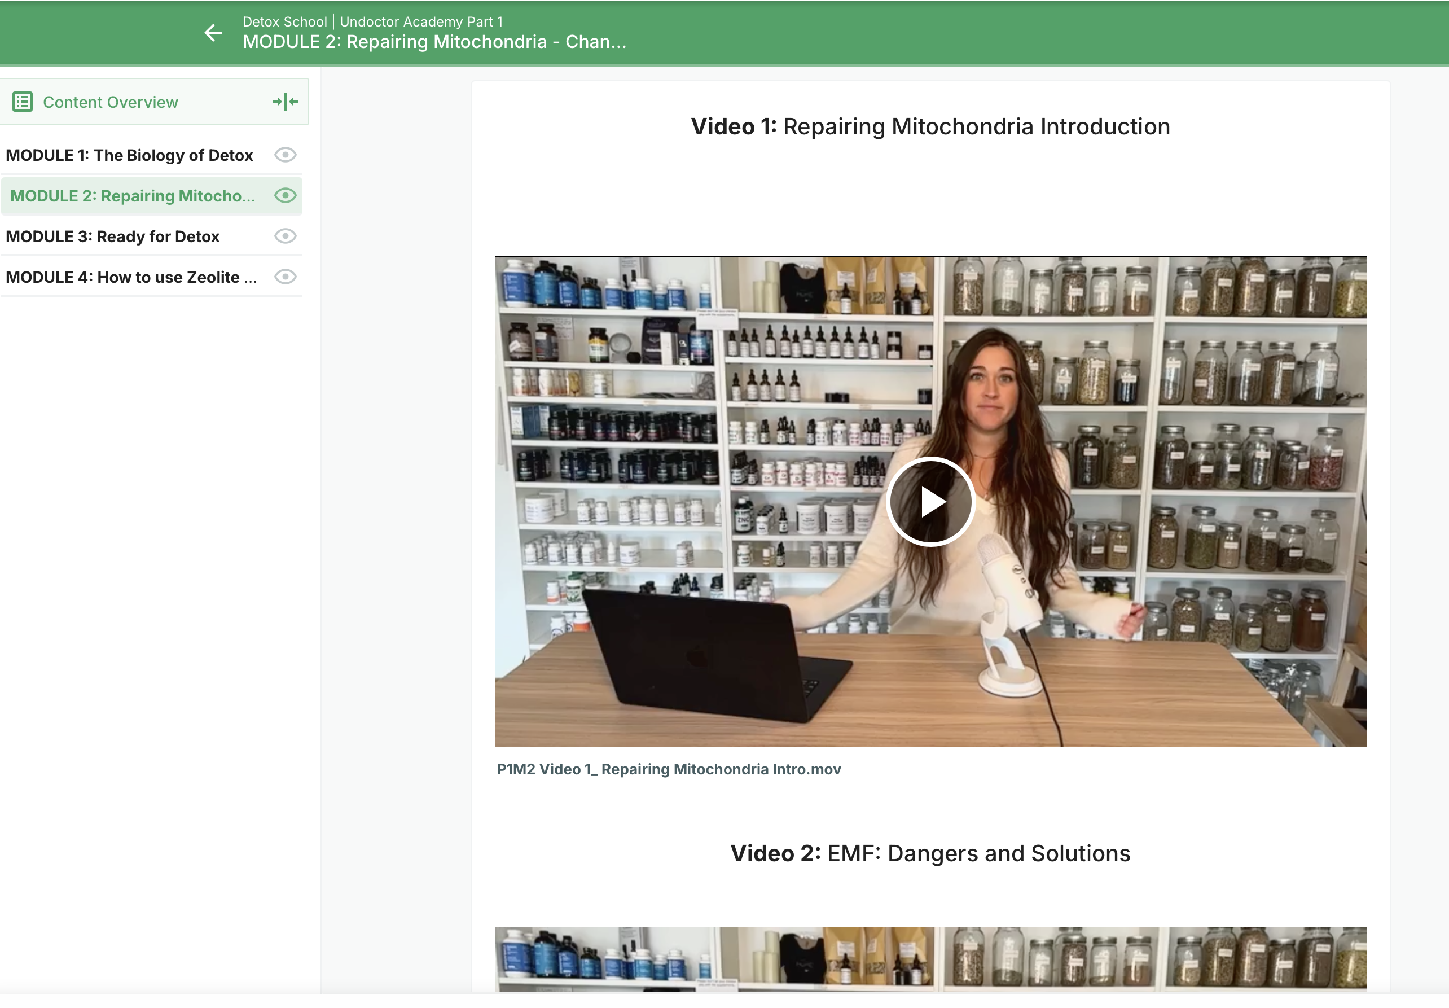
Task: Select MODULE 2: Repairing Mitocho... item
Action: click(133, 196)
